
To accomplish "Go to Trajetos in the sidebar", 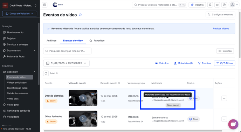I will pyautogui.click(x=11, y=39).
